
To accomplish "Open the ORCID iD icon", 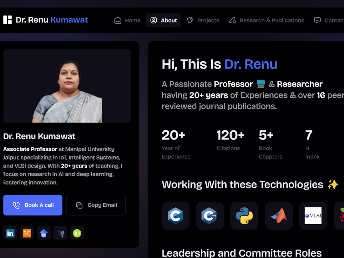I will click(x=77, y=233).
